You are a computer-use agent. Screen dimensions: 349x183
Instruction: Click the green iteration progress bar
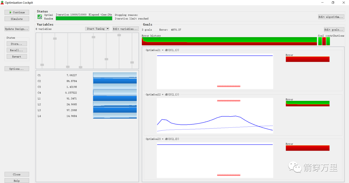(84, 18)
